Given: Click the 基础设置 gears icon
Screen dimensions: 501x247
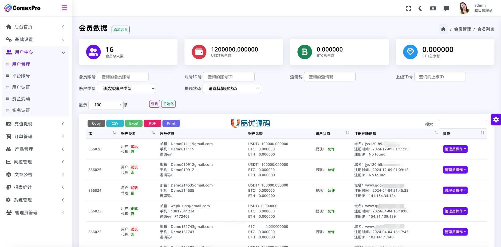Looking at the screenshot, I should [9, 39].
